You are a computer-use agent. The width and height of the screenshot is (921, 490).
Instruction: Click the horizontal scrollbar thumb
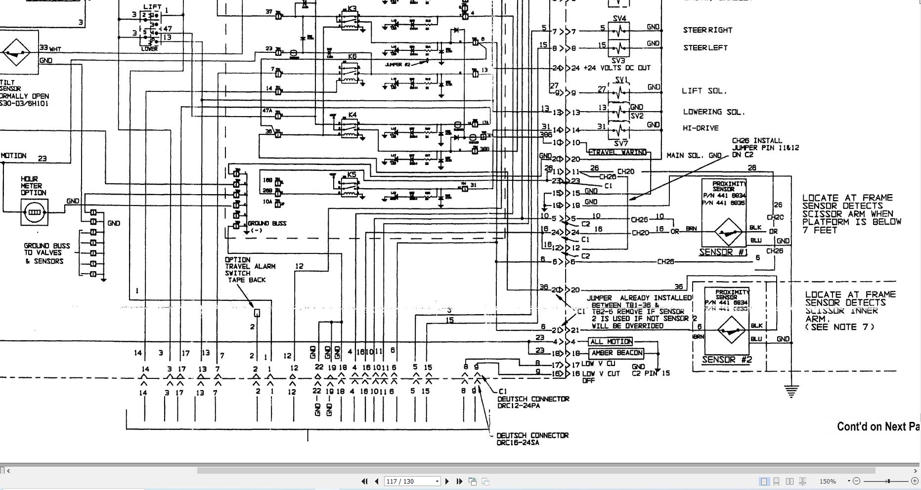(x=536, y=470)
